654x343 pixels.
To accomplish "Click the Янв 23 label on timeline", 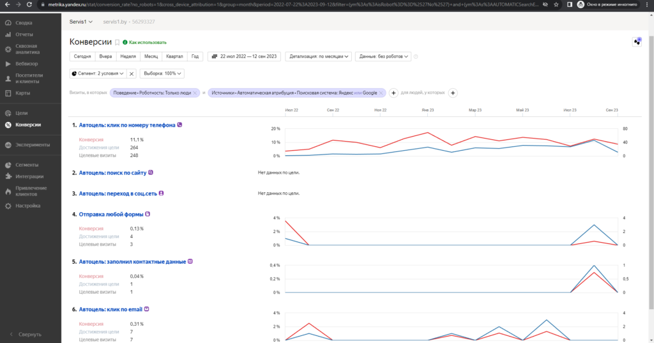I will pos(427,110).
